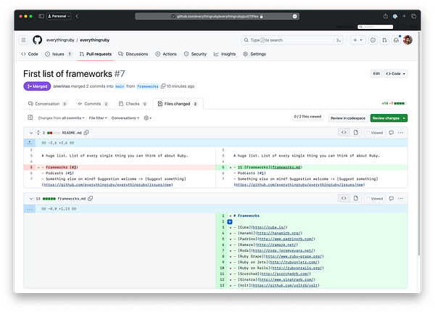The height and width of the screenshot is (312, 435).
Task: Click the GitHub search field
Action: [292, 40]
